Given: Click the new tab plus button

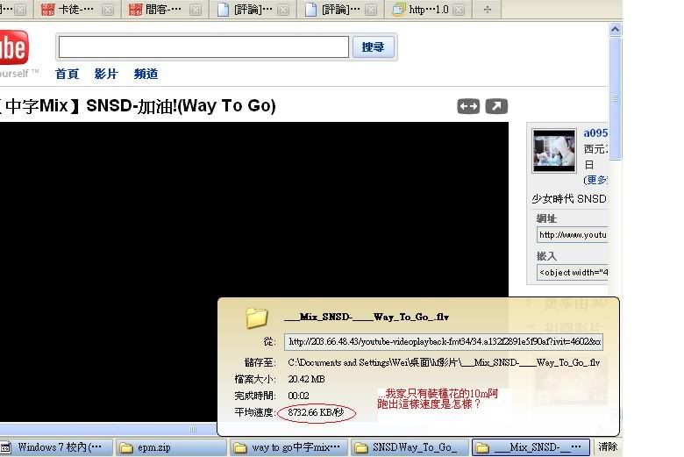Looking at the screenshot, I should pos(488,10).
